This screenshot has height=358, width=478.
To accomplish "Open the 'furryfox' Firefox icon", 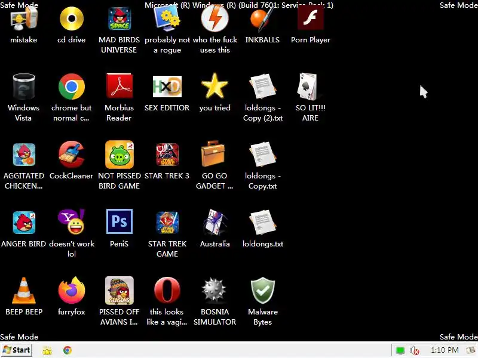I will pyautogui.click(x=72, y=291).
